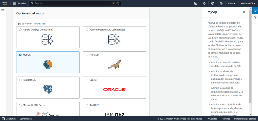Click 'Admite las clases de' bullet text
258x121 pixels.
click(x=222, y=71)
